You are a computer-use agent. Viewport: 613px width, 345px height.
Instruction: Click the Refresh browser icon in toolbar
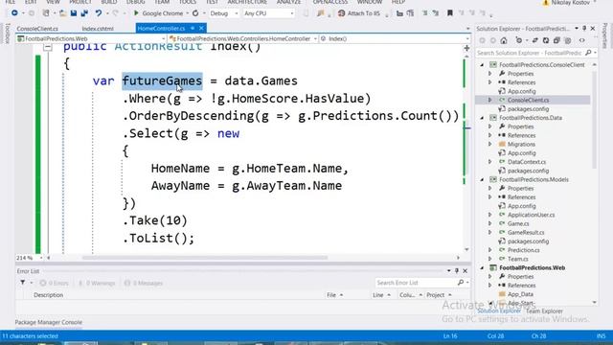point(195,13)
